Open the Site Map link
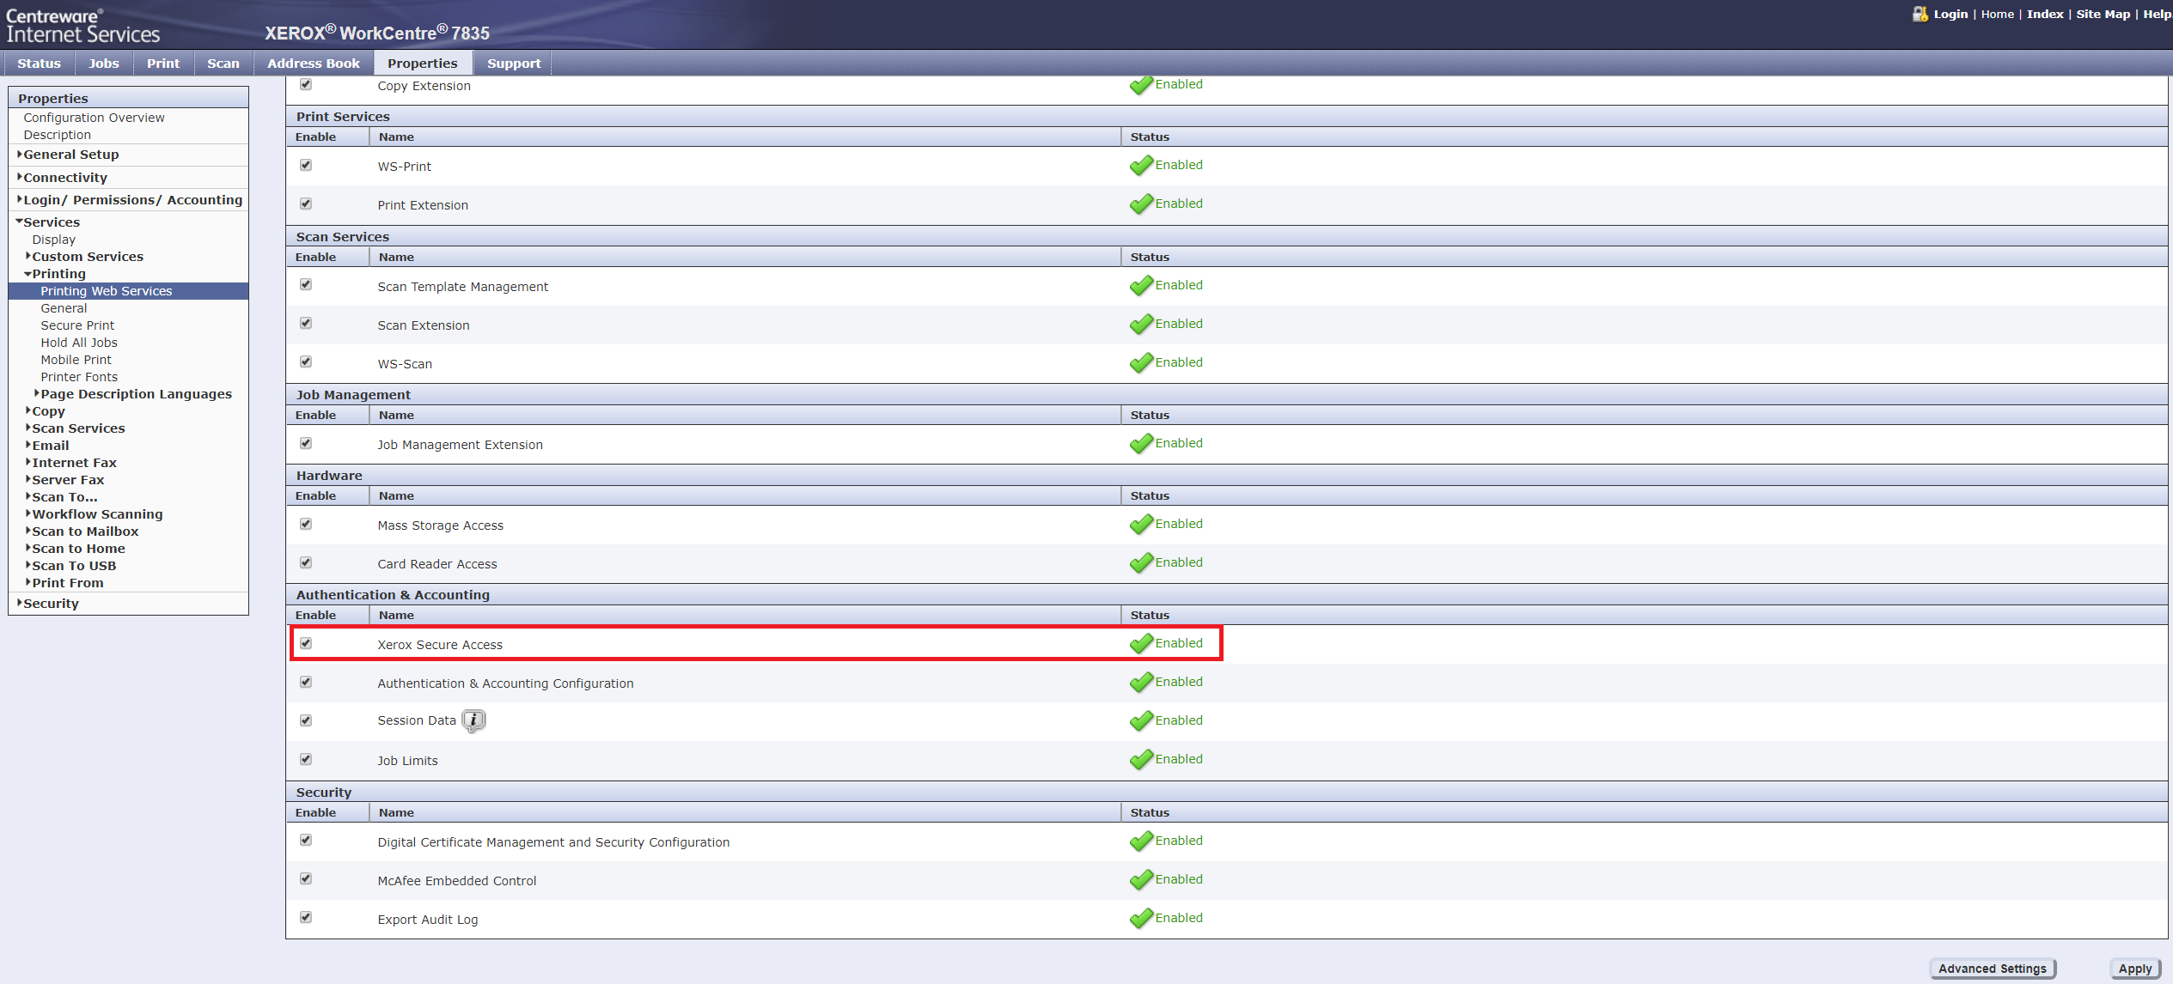The width and height of the screenshot is (2173, 984). tap(2103, 14)
